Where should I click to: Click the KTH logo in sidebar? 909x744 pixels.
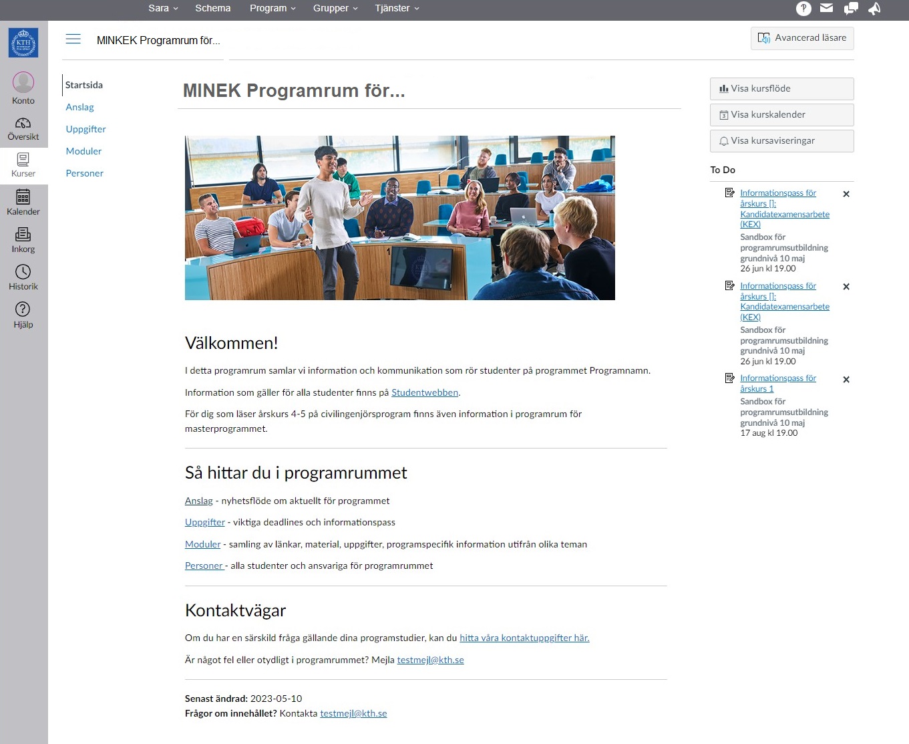point(23,43)
